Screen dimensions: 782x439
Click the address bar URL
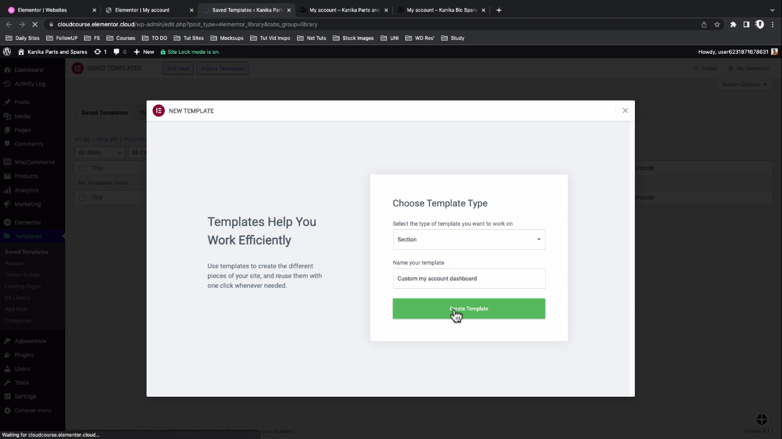tap(187, 25)
